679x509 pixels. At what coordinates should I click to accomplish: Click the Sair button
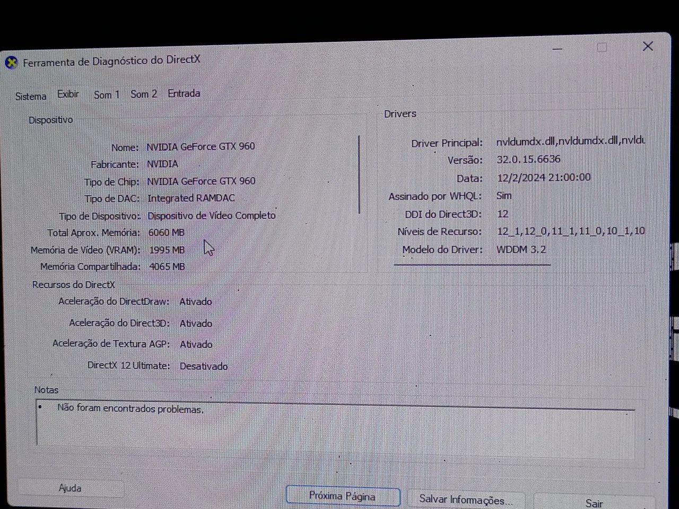(593, 503)
